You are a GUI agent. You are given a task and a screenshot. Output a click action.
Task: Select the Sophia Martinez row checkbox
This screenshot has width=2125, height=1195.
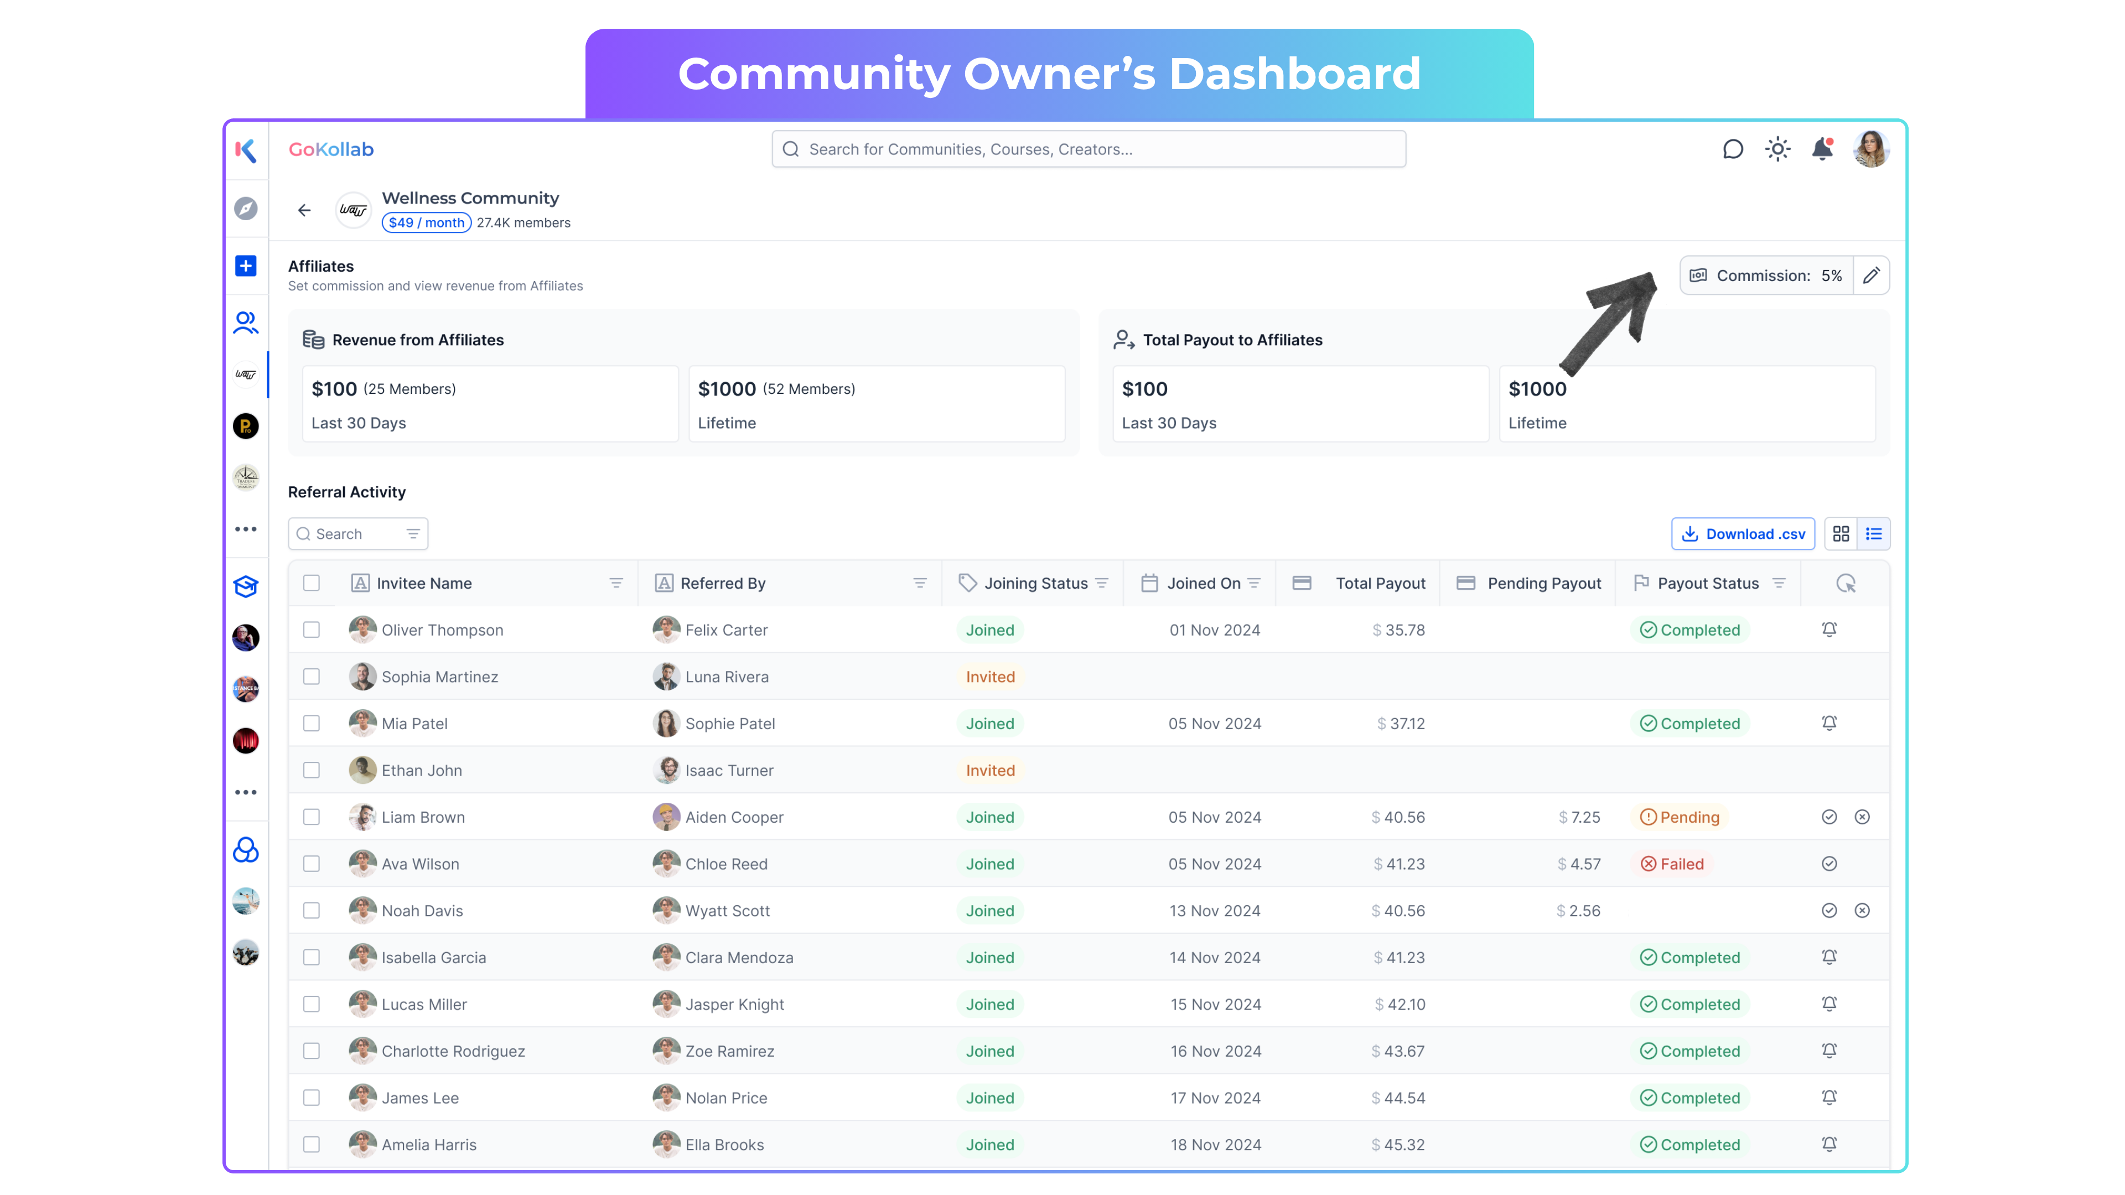[311, 676]
